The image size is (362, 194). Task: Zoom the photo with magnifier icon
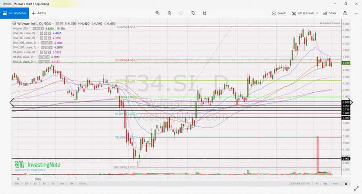tap(157, 13)
